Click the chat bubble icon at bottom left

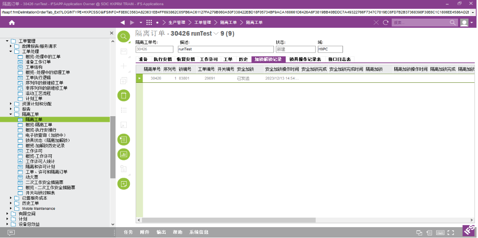11,232
